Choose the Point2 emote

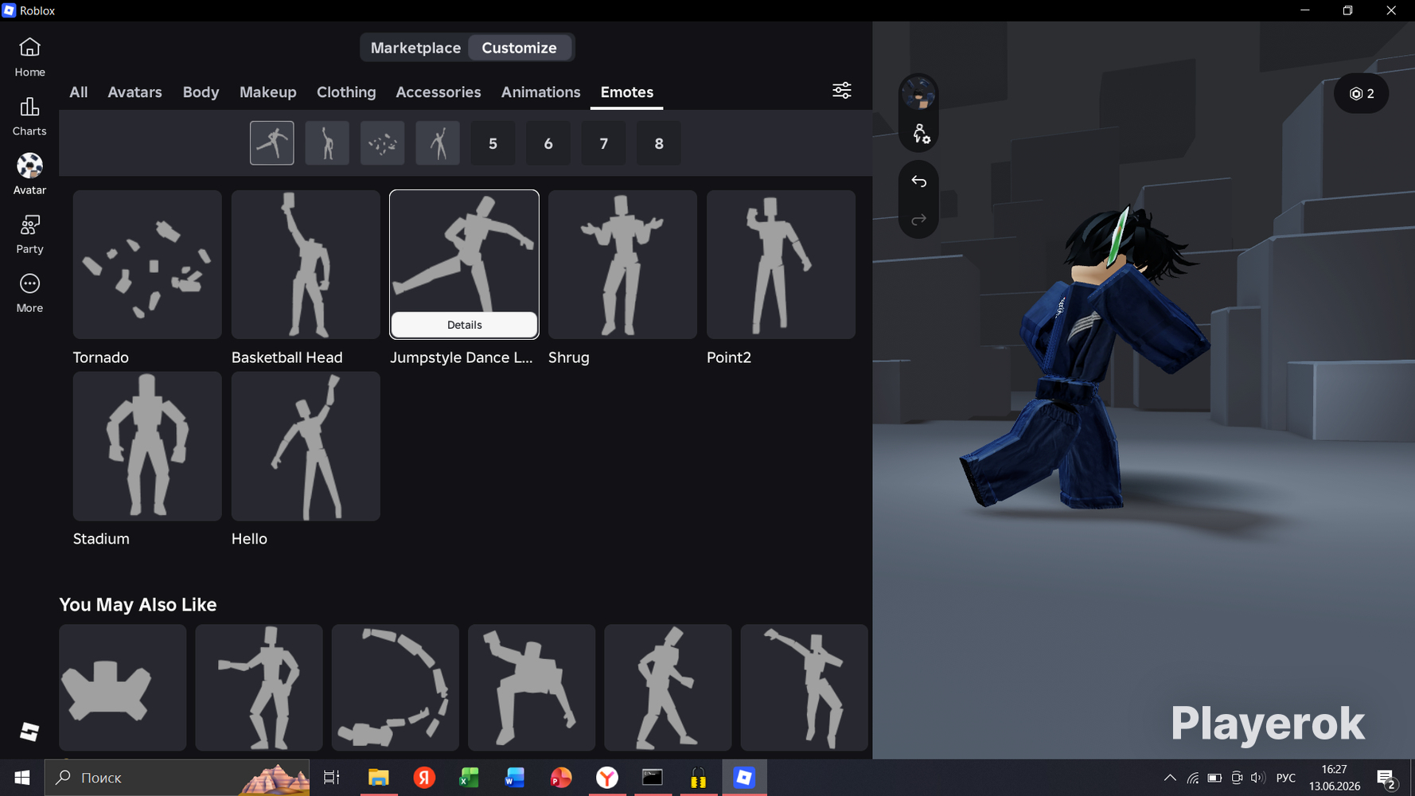tap(781, 264)
